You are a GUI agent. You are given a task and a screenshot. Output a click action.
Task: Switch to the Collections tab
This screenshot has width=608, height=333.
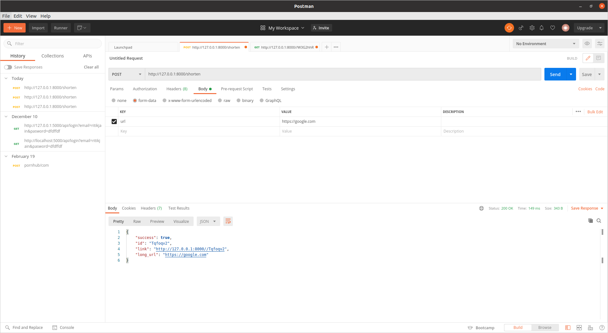(53, 56)
